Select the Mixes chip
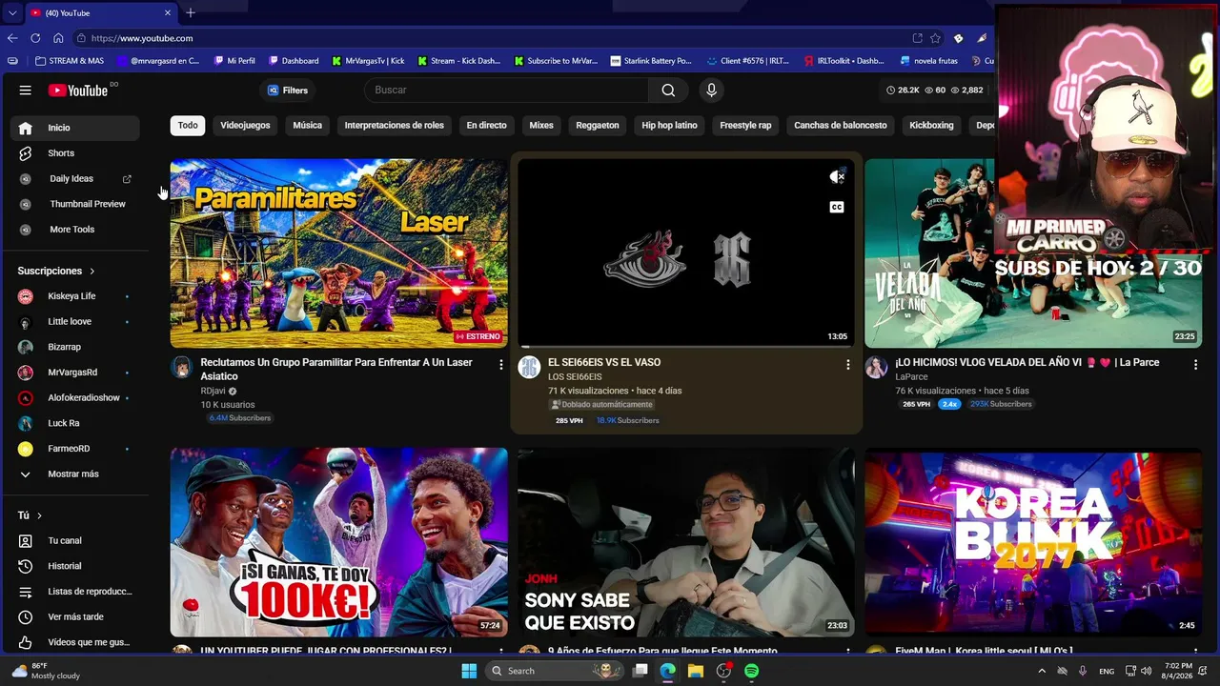Screen dimensions: 1220x686 coord(541,126)
